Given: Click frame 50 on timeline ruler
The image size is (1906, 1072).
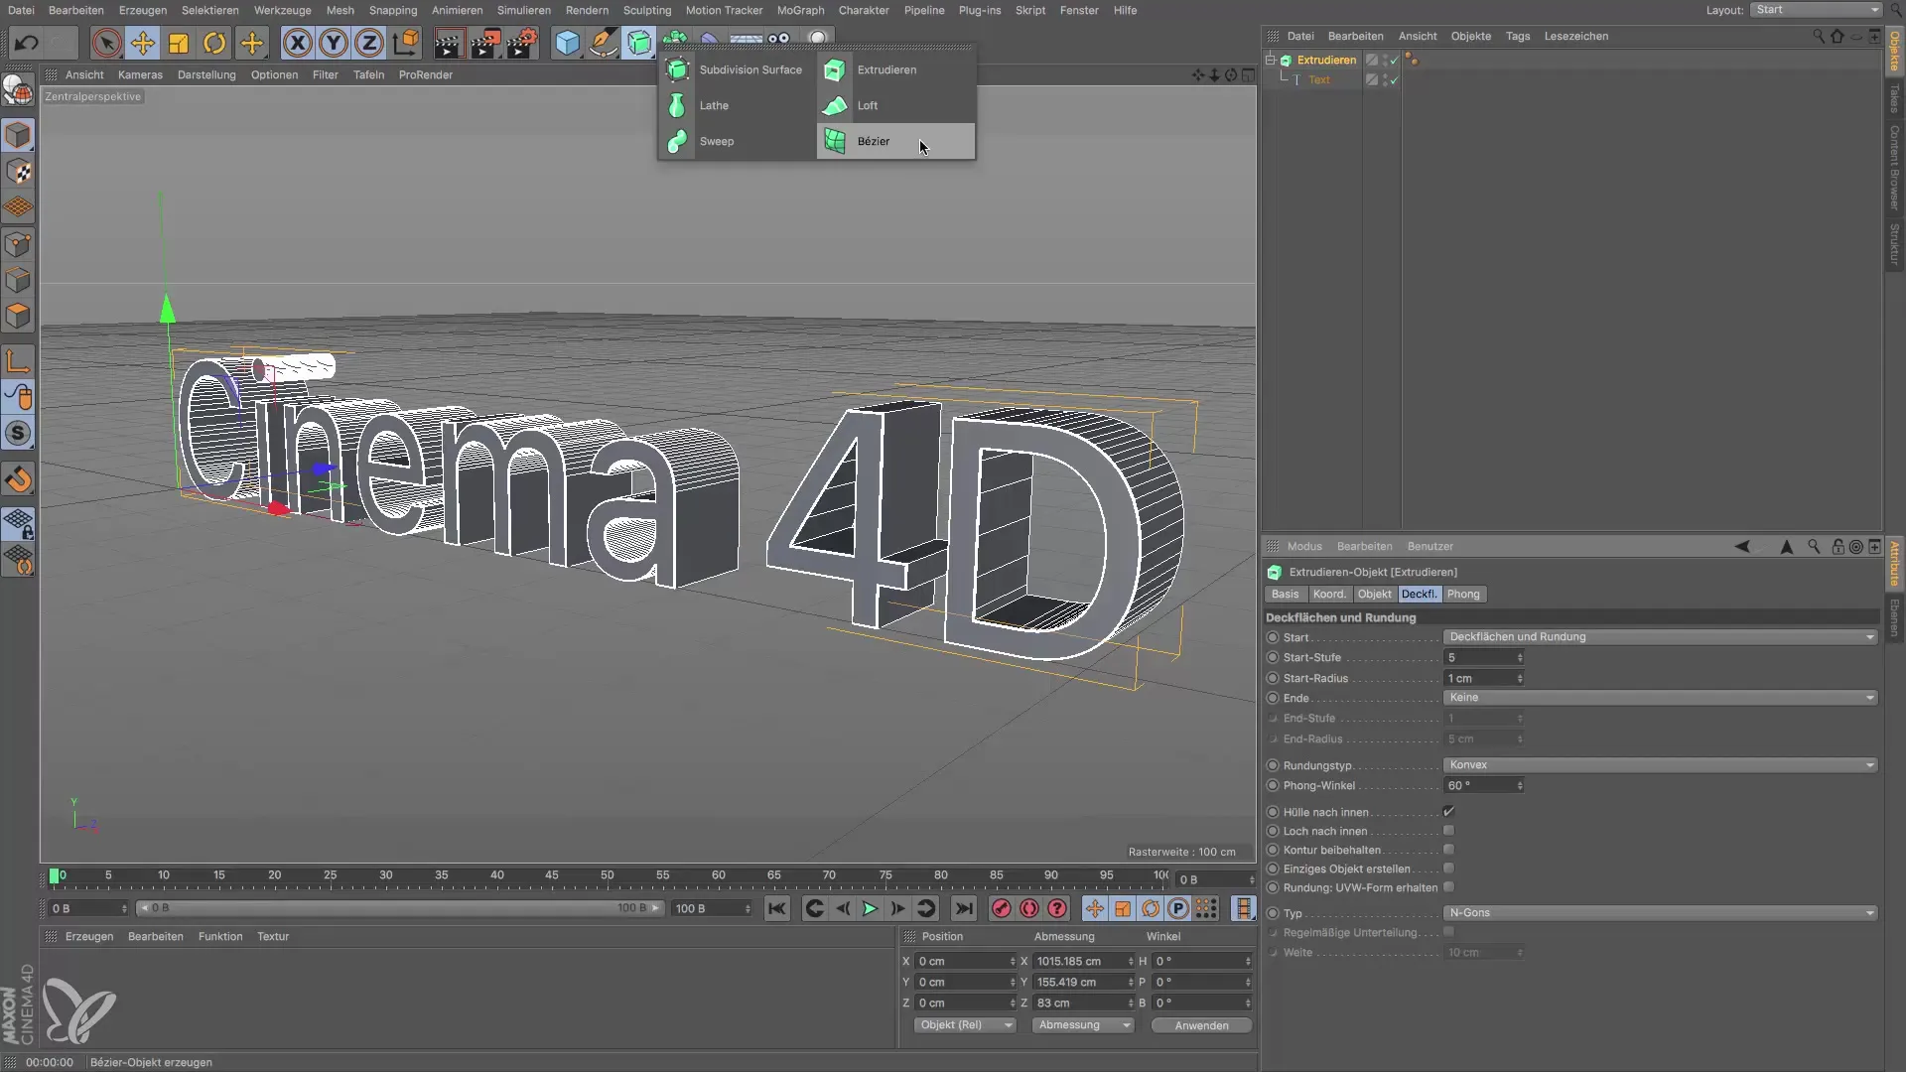Looking at the screenshot, I should pos(607,875).
